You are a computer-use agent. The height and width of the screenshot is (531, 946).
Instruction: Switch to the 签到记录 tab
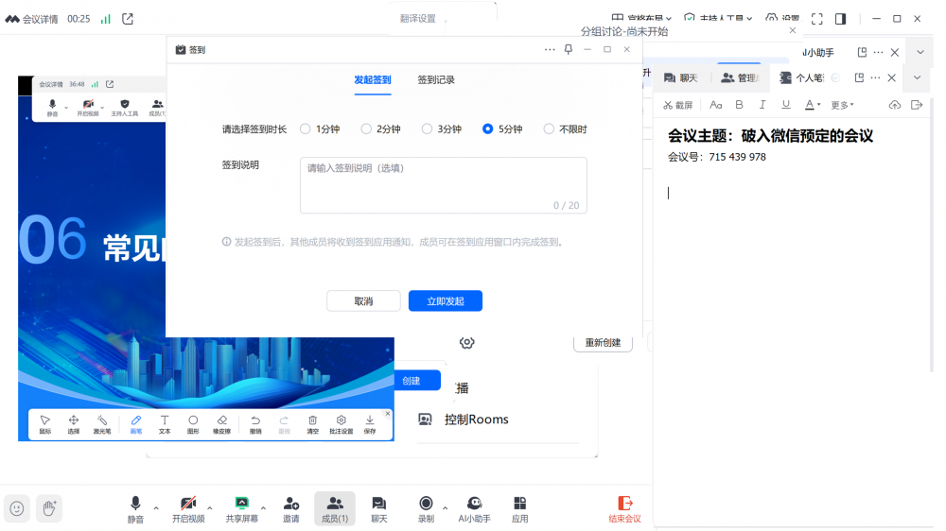click(435, 80)
